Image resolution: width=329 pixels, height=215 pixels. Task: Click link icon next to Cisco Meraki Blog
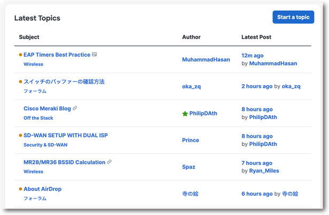pyautogui.click(x=75, y=108)
